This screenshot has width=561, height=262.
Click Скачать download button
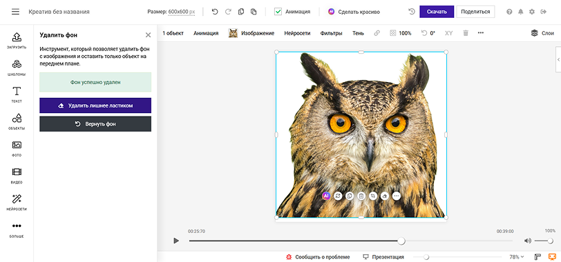click(x=437, y=12)
